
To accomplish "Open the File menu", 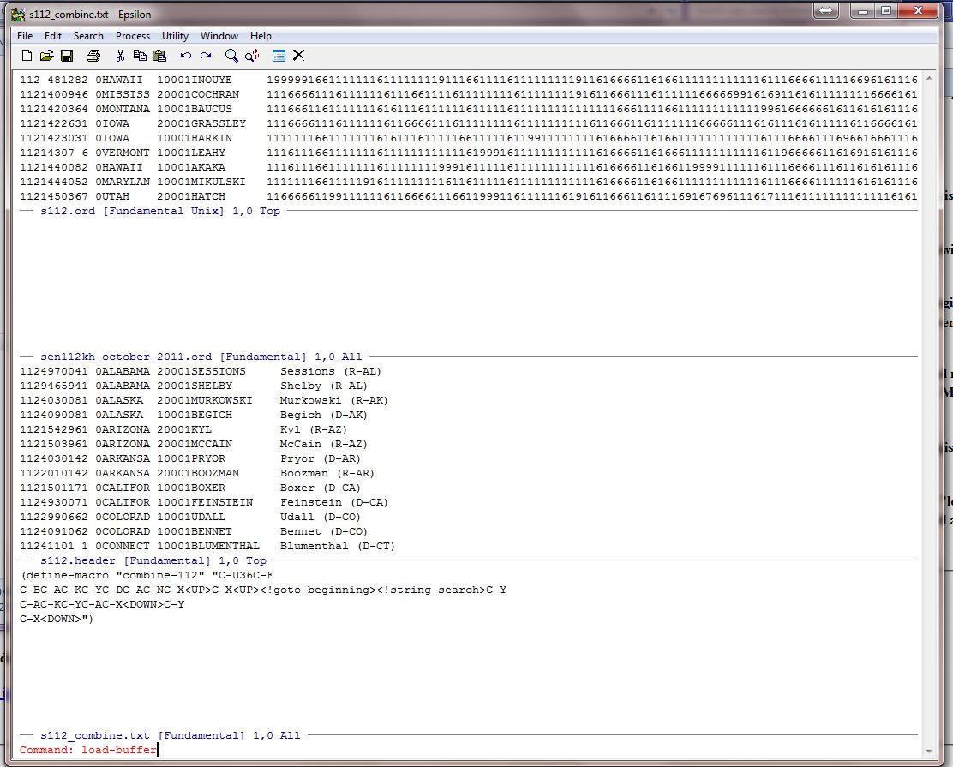I will 25,36.
